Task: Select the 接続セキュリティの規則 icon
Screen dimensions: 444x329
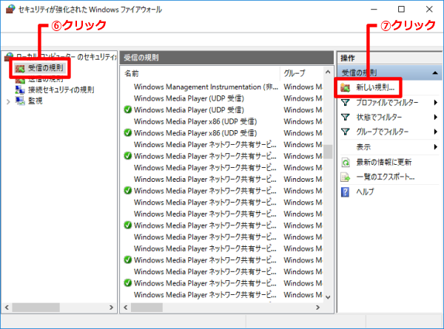Action: (21, 90)
